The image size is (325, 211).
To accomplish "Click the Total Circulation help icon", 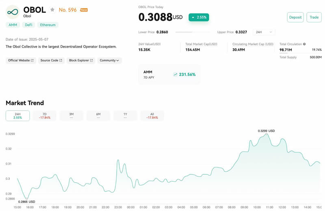I will (x=304, y=44).
